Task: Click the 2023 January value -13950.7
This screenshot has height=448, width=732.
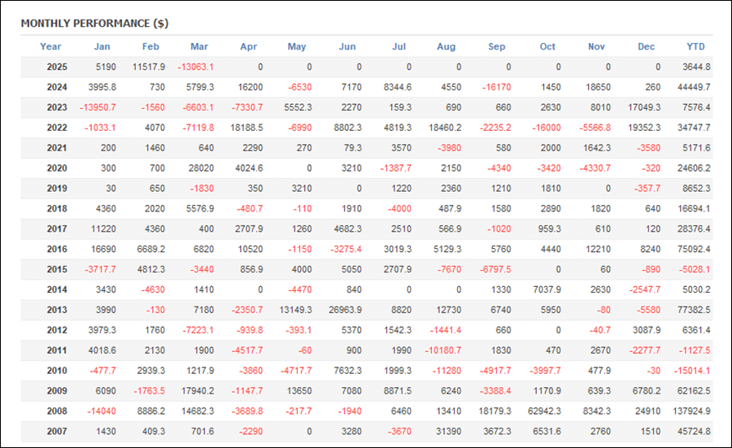Action: (x=98, y=107)
